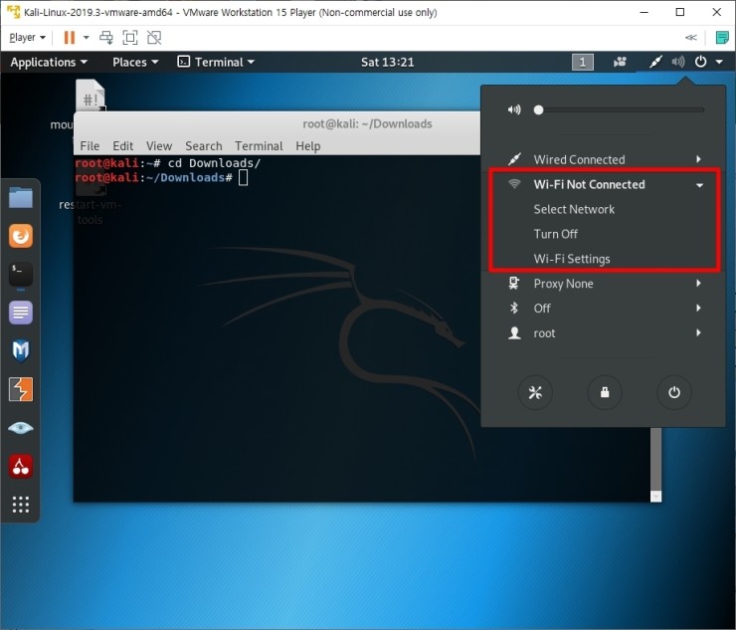The image size is (736, 630).
Task: Choose Select Network under Wi-Fi
Action: [x=574, y=209]
